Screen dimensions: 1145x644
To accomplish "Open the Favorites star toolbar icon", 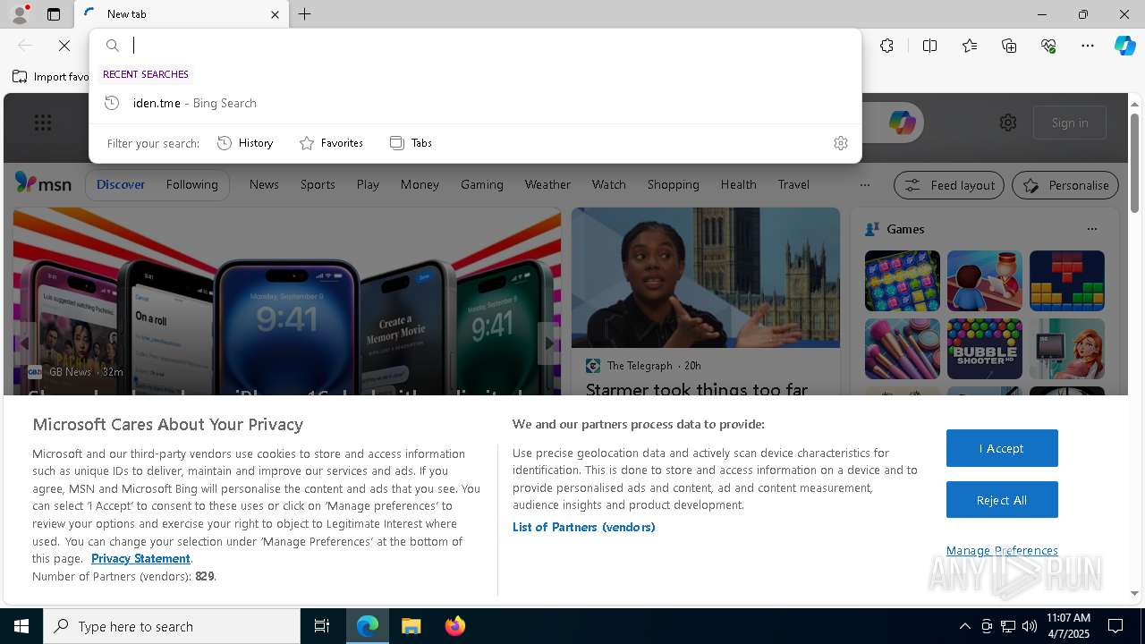I will pos(970,46).
